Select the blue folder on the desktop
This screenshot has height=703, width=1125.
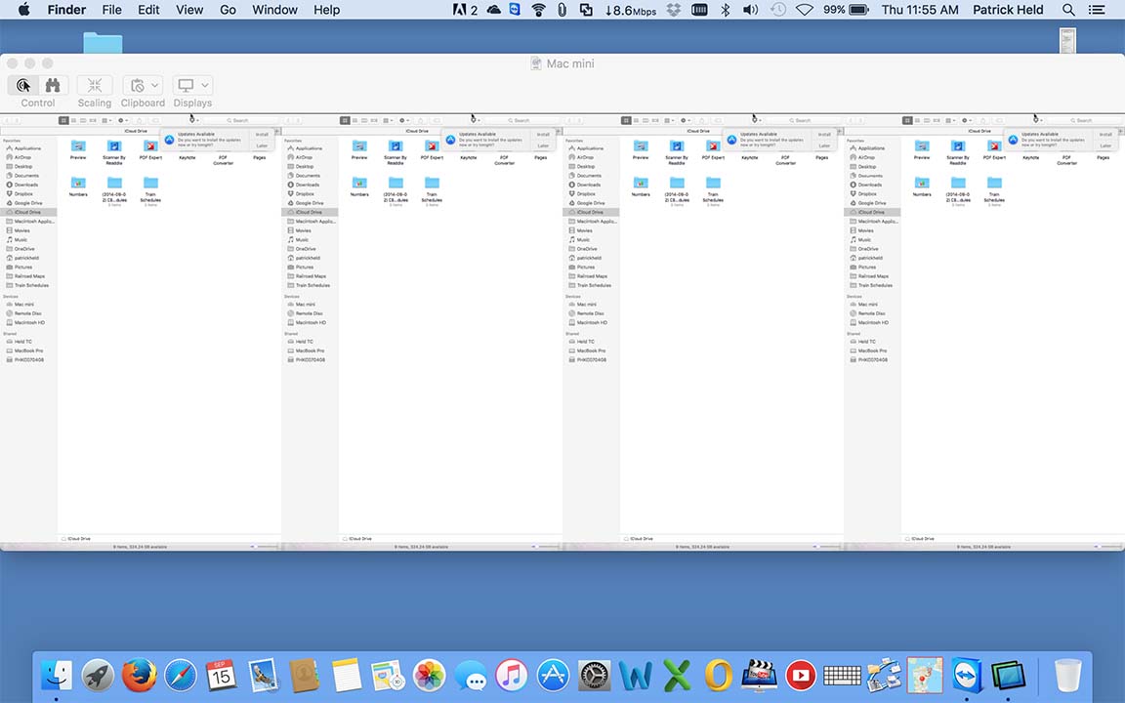[103, 43]
